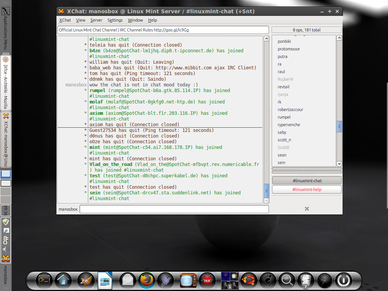Open the Help menu

pyautogui.click(x=152, y=20)
